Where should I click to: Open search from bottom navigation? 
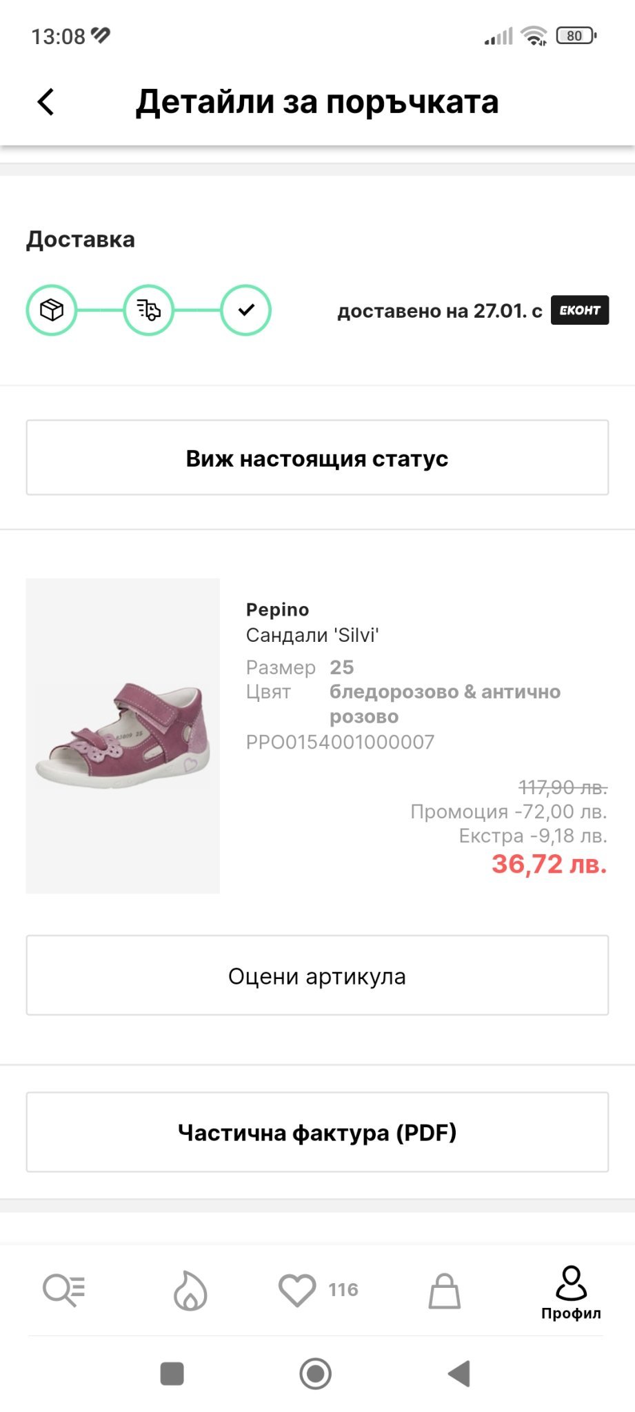(x=63, y=1289)
